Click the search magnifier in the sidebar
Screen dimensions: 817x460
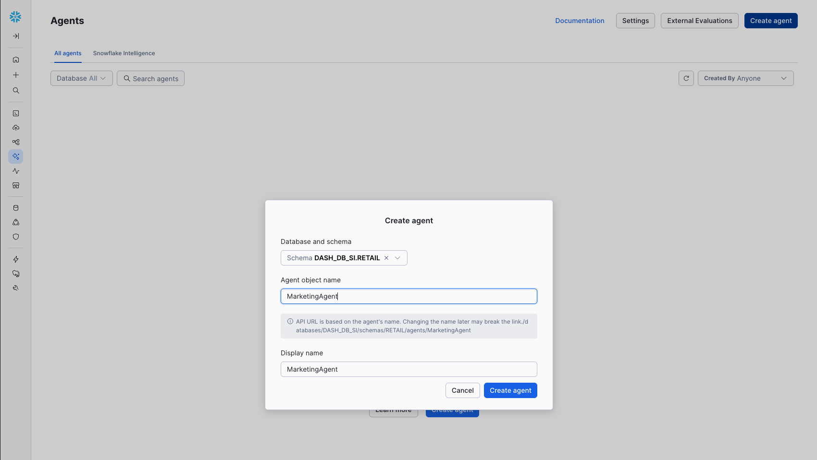[x=15, y=90]
